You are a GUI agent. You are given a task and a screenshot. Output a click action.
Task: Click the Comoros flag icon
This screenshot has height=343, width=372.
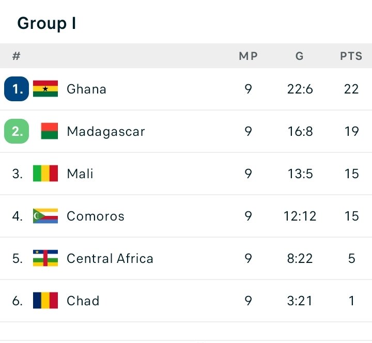pyautogui.click(x=45, y=216)
